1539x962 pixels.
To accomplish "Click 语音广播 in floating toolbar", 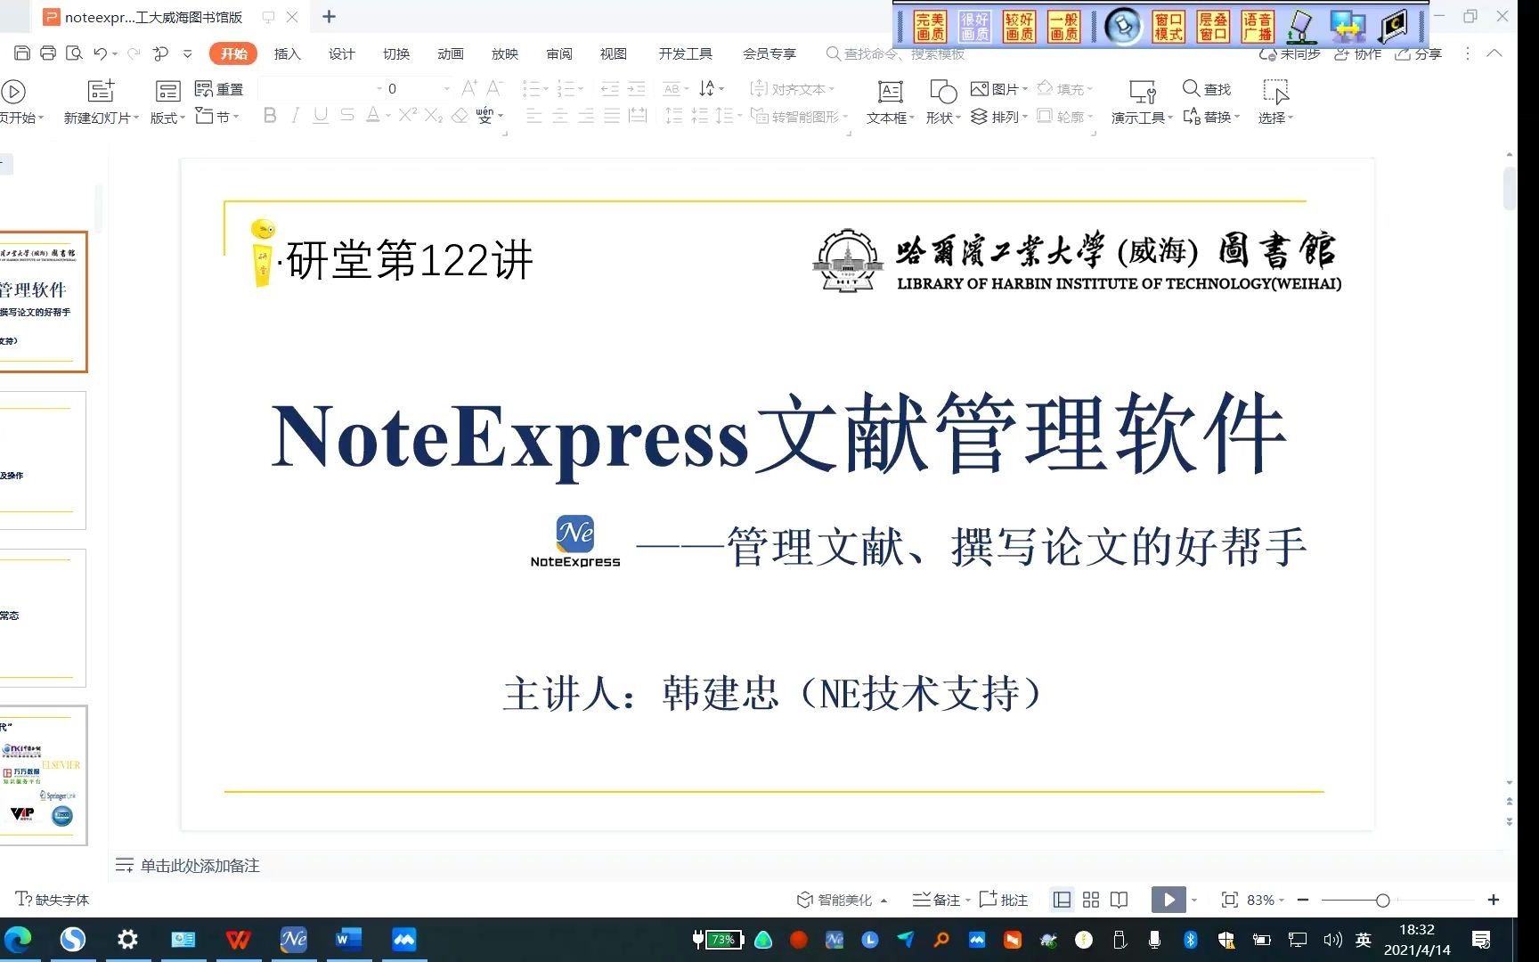I will click(x=1258, y=27).
